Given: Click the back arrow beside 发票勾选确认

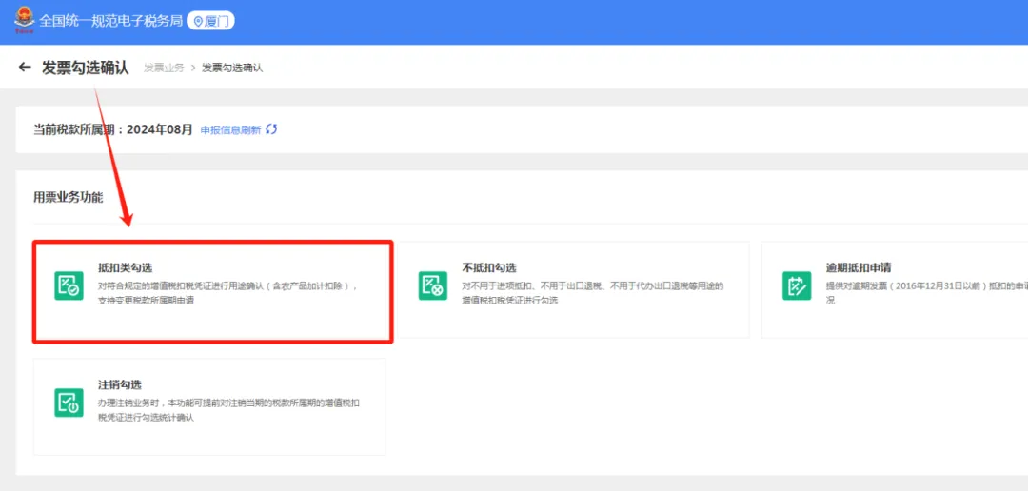Looking at the screenshot, I should click(x=25, y=67).
